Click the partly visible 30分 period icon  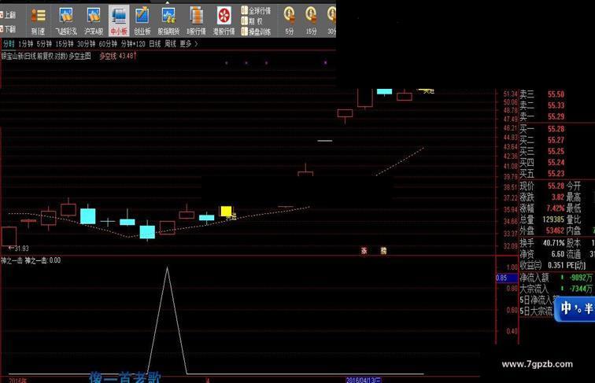331,20
